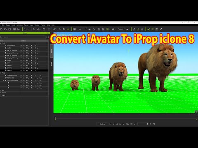Viewport: 198px width, 148px height.
Task: Activate the Scale object tool
Action: point(49,29)
